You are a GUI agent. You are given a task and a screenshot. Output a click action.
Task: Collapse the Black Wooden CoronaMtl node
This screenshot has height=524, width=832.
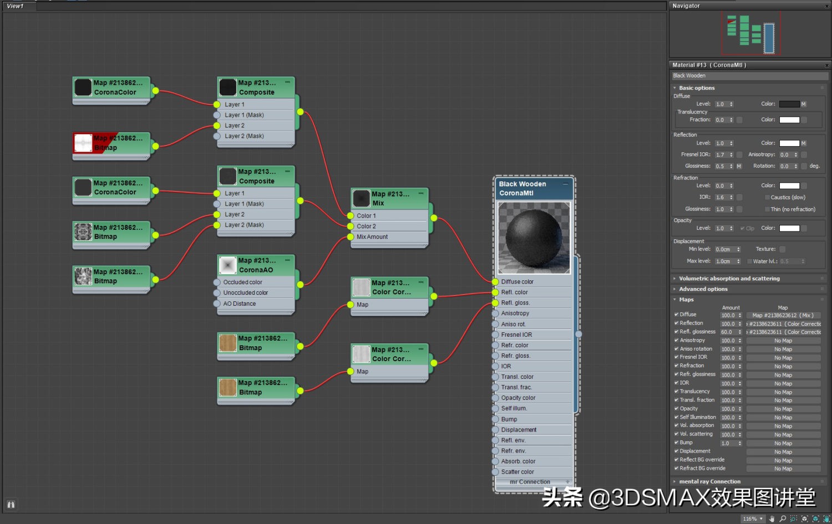pyautogui.click(x=565, y=184)
